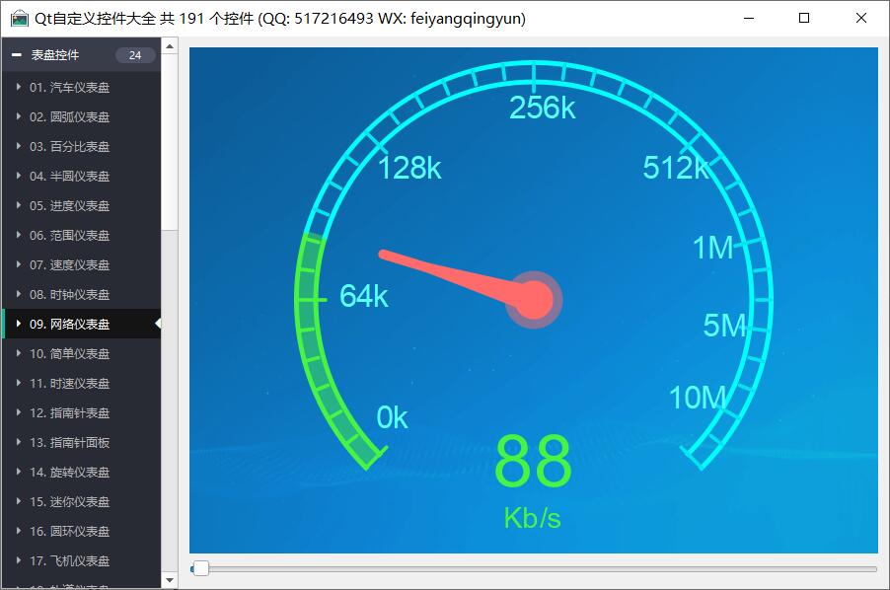Collapse the 表盘控件 category header
Screen dimensions: 890x590
pos(17,55)
